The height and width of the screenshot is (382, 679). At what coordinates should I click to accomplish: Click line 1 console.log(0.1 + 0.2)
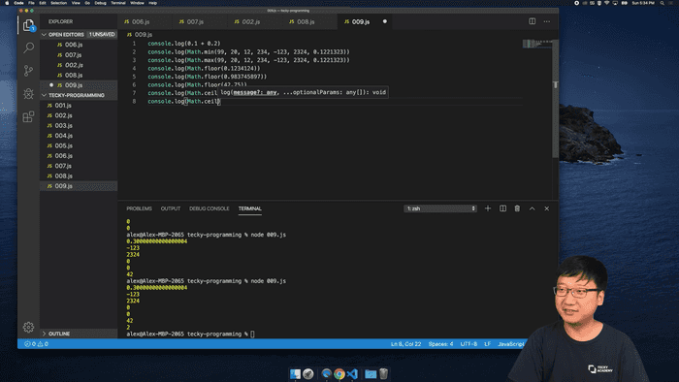tap(184, 44)
